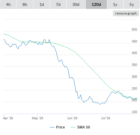Click the active 120d tab

pyautogui.click(x=96, y=4)
